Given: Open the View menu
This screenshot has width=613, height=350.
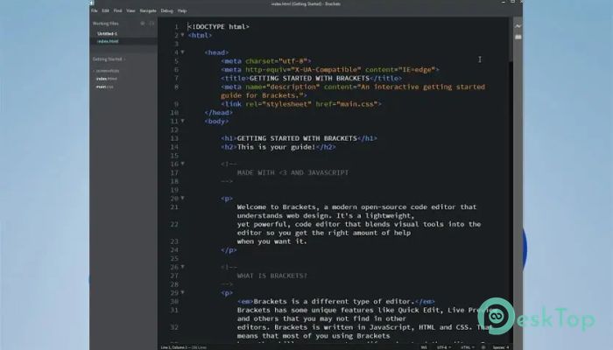Looking at the screenshot, I should point(130,10).
